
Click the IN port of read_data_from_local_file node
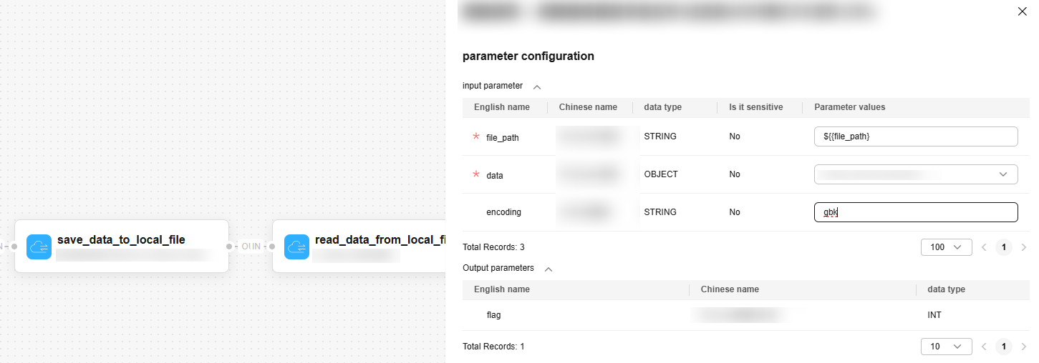(272, 247)
